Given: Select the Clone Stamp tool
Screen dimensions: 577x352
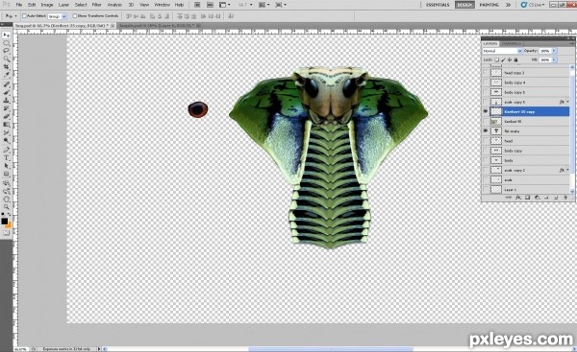Looking at the screenshot, I should click(7, 101).
